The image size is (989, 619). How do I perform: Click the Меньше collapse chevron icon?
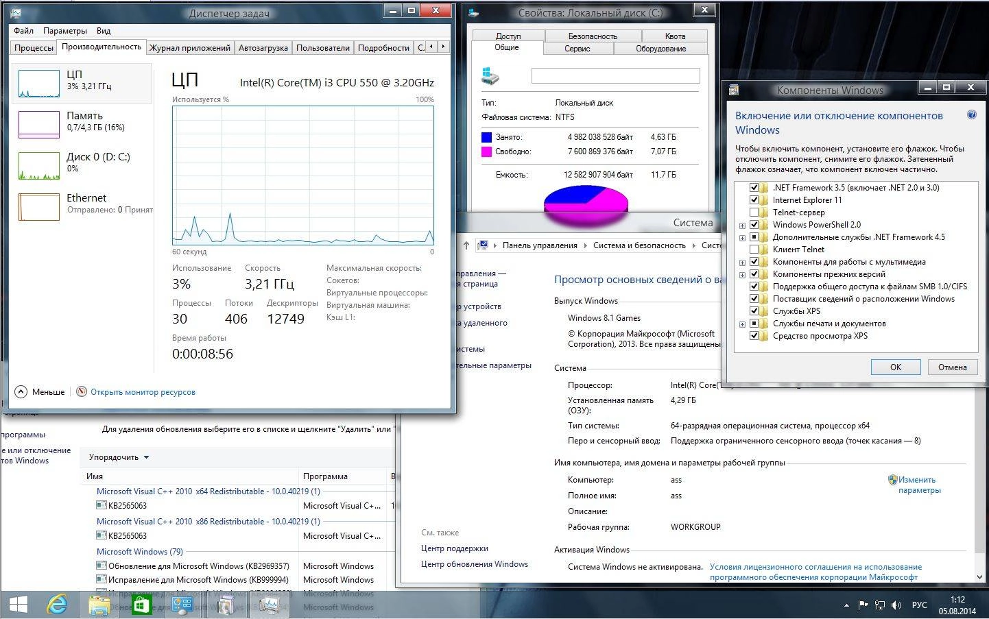21,392
